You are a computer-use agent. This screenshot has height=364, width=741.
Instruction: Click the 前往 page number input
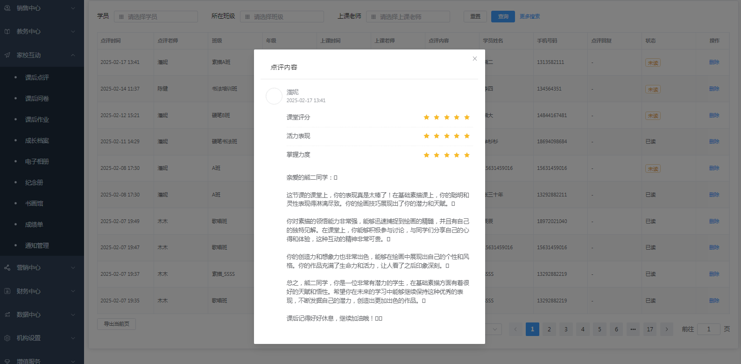(x=709, y=329)
